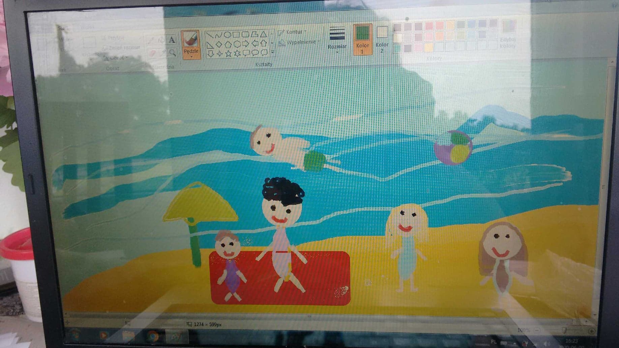Choose the Left arrow shape
This screenshot has width=619, height=348.
[255, 43]
